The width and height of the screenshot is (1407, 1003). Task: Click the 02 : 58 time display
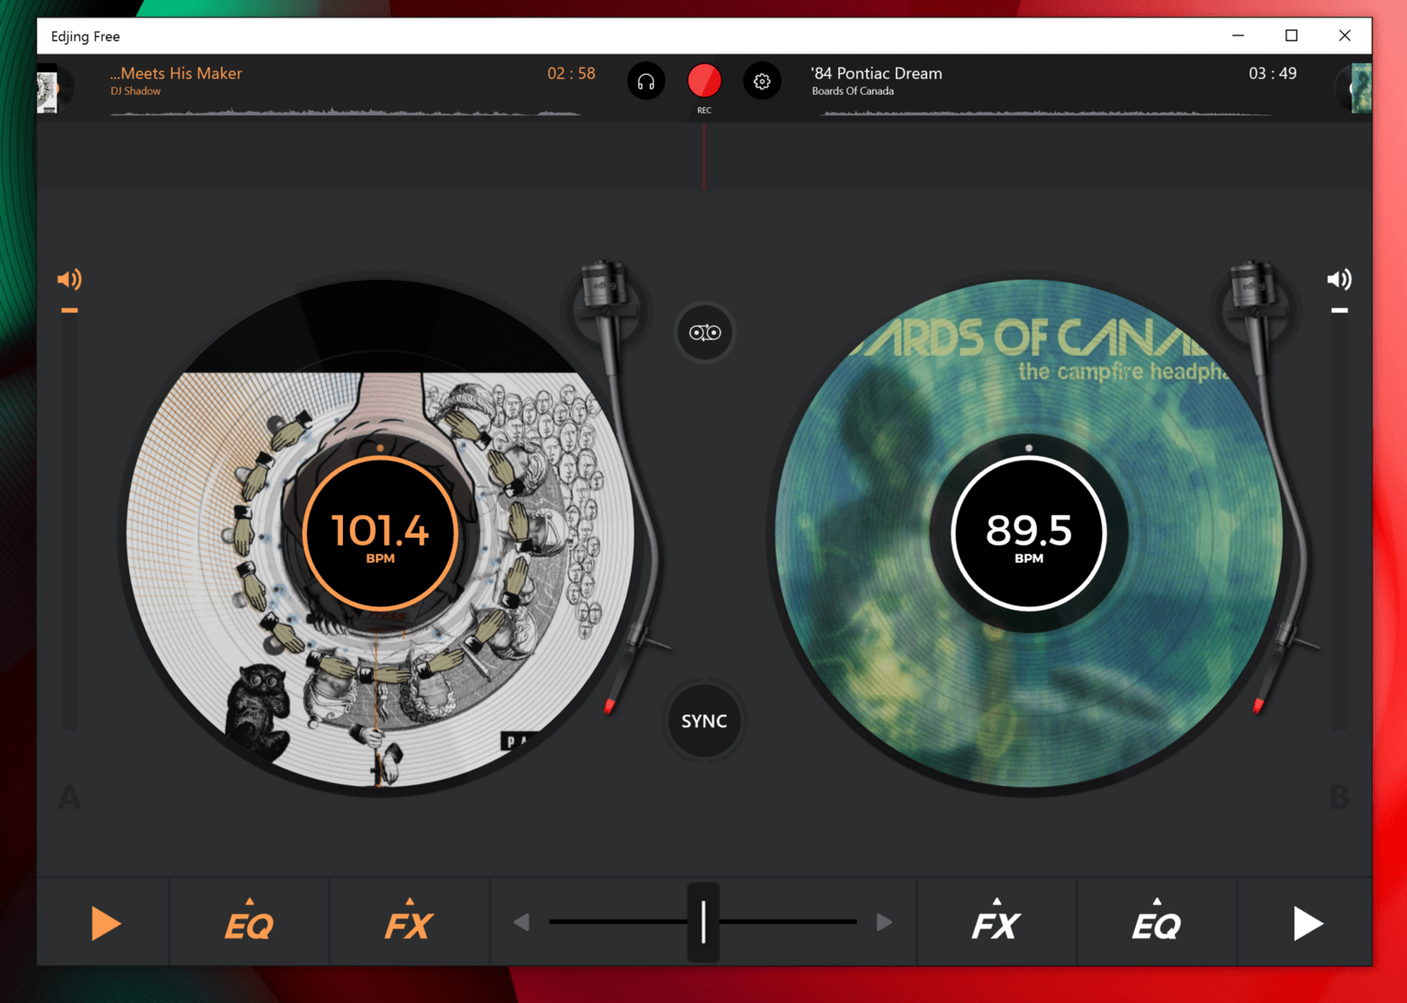(572, 74)
